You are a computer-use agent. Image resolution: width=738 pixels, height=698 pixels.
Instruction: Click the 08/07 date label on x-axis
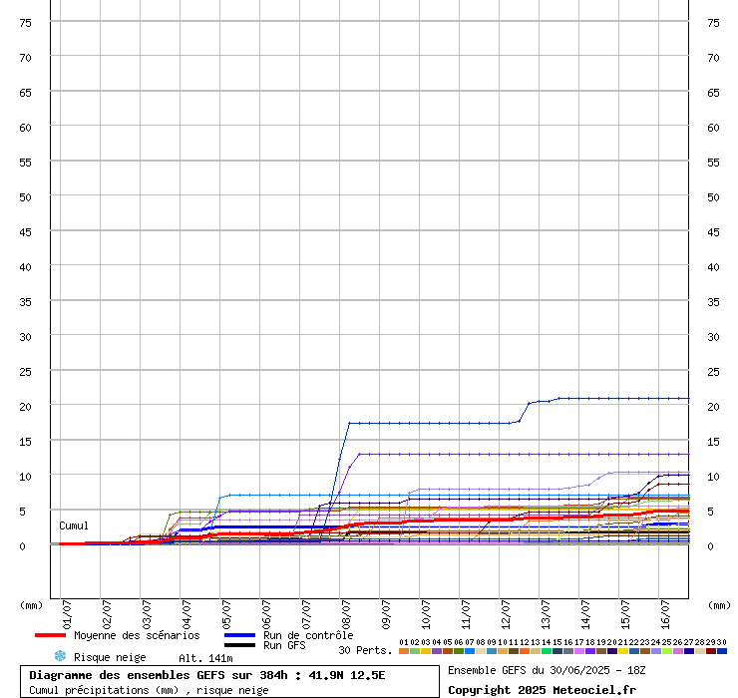346,614
